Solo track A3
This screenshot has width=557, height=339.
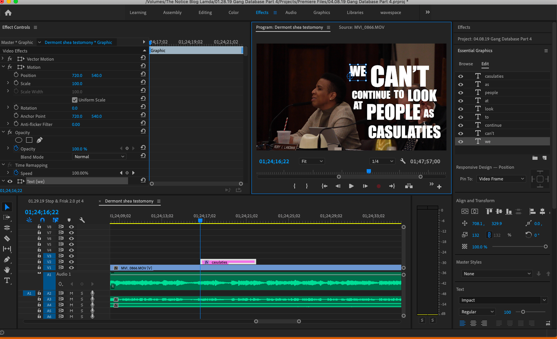click(x=82, y=299)
